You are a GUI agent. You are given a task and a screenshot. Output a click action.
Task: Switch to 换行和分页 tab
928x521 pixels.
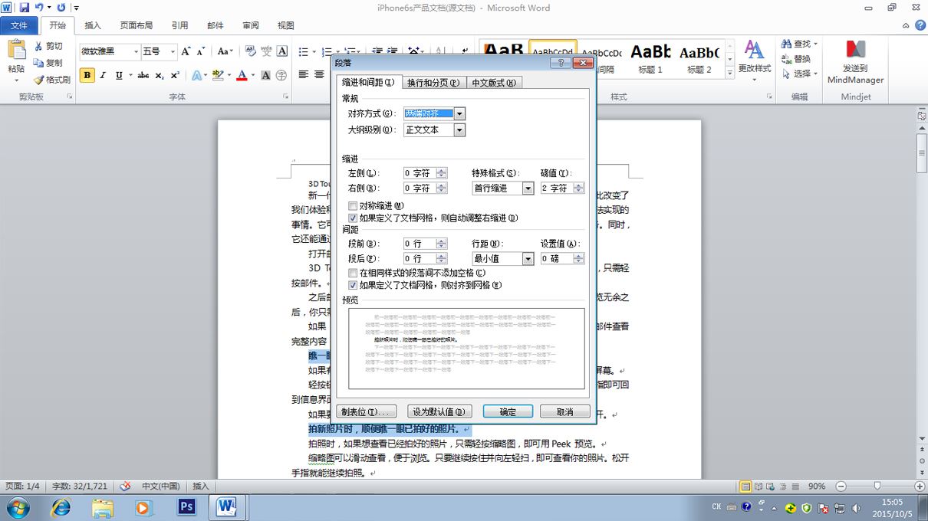[433, 83]
